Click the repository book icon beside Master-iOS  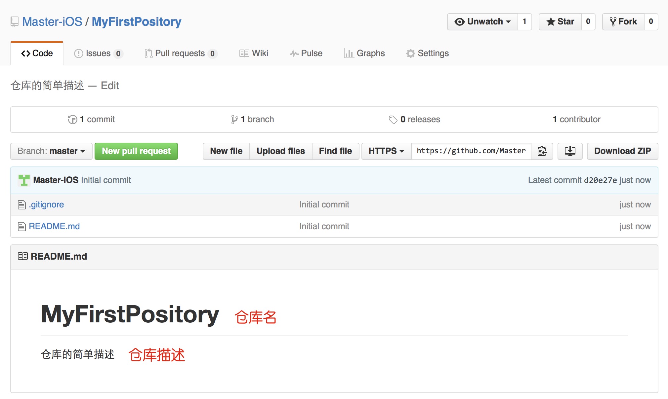click(x=14, y=22)
